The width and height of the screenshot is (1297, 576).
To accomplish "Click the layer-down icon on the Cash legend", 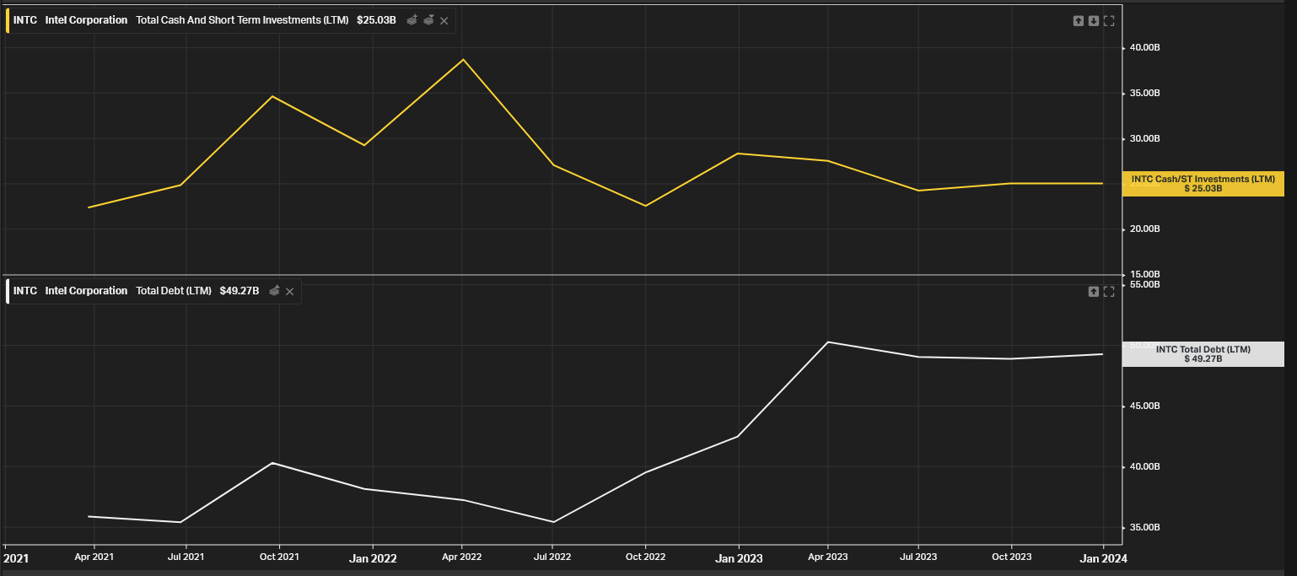I will coord(428,19).
